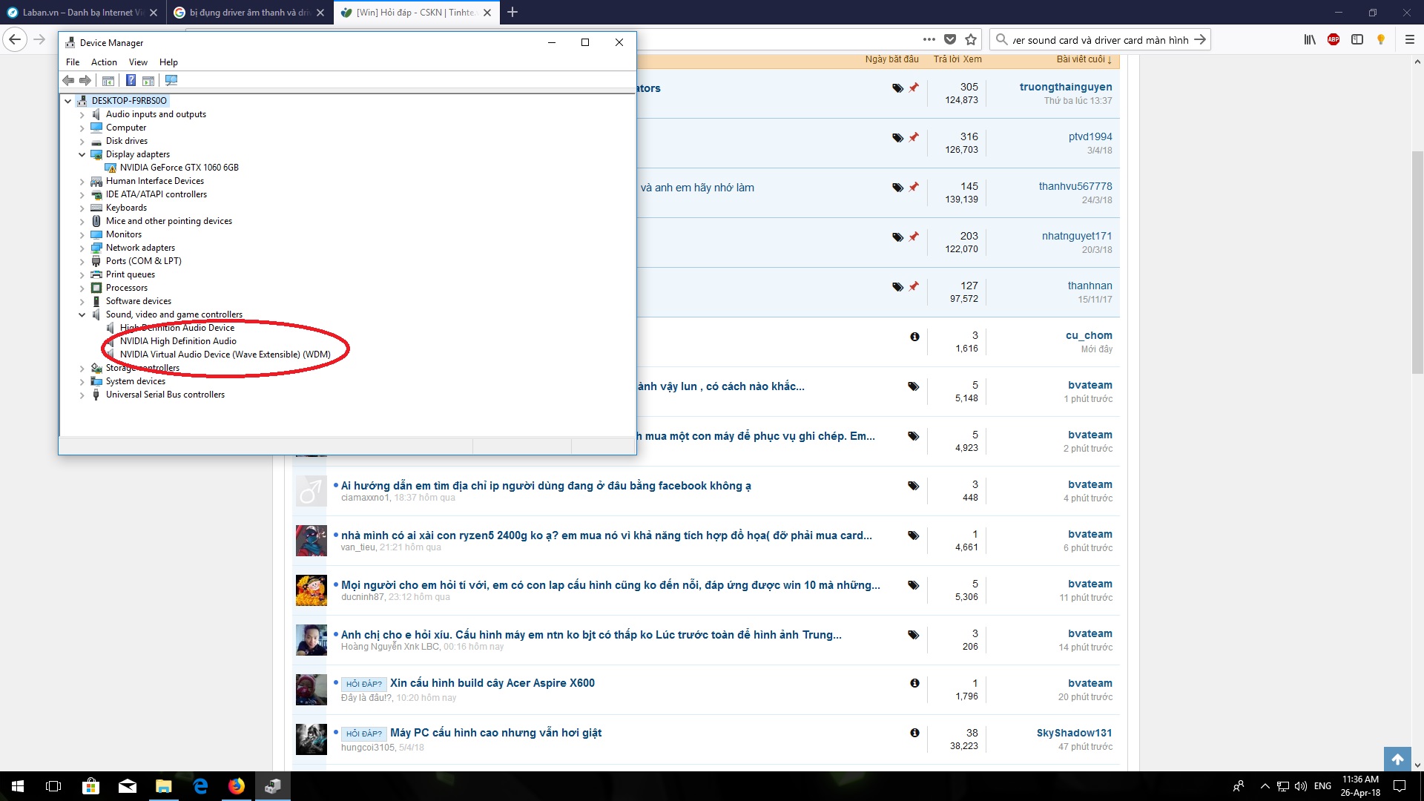Image resolution: width=1424 pixels, height=801 pixels.
Task: Collapse the Display adapters node
Action: 82,154
